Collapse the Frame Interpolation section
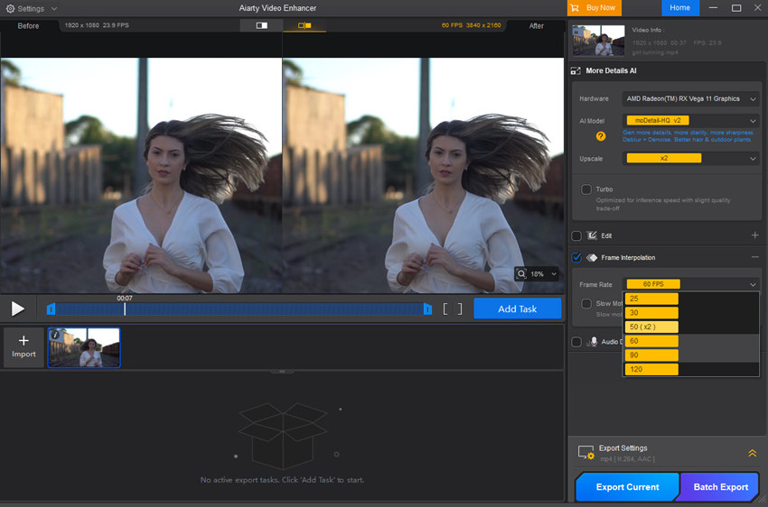This screenshot has width=768, height=507. point(754,257)
